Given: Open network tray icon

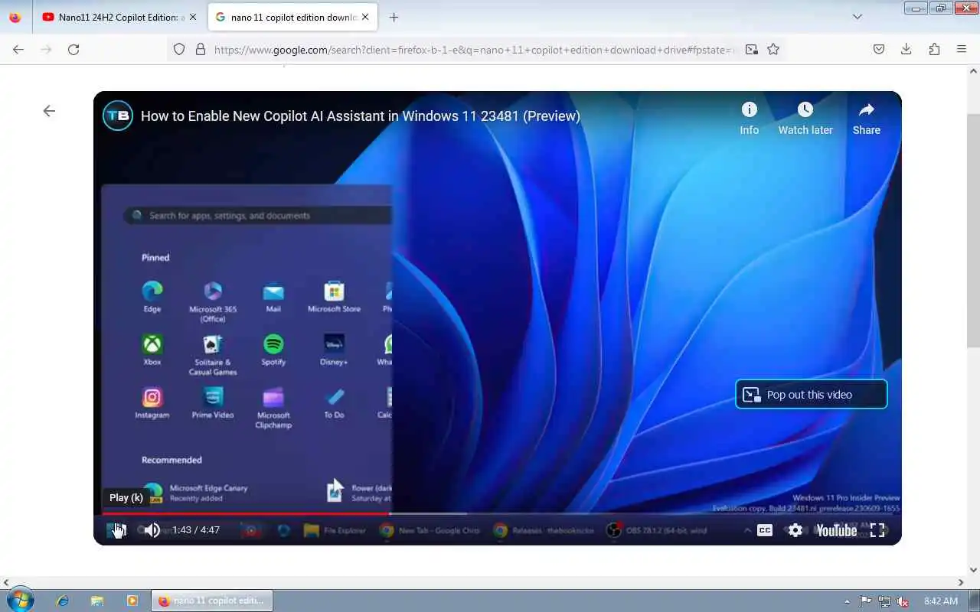Looking at the screenshot, I should coord(884,601).
